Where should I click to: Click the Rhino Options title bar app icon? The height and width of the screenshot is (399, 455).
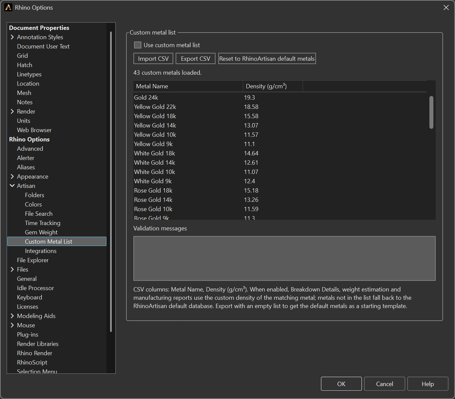[8, 7]
